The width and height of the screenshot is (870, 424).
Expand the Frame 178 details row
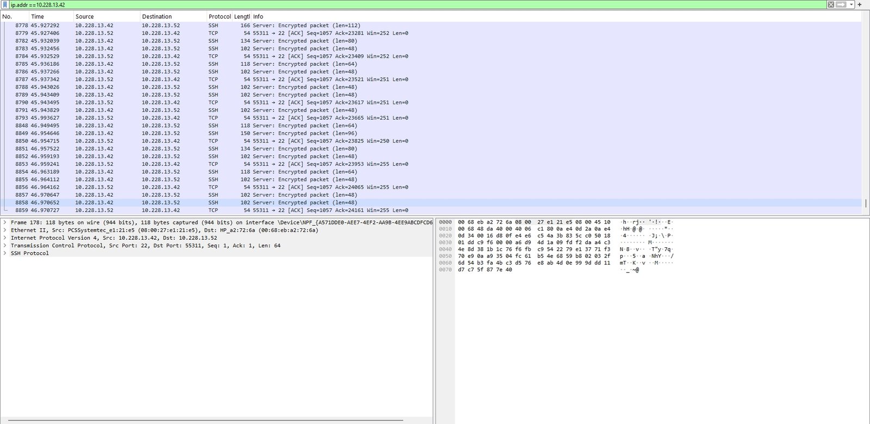pyautogui.click(x=5, y=222)
